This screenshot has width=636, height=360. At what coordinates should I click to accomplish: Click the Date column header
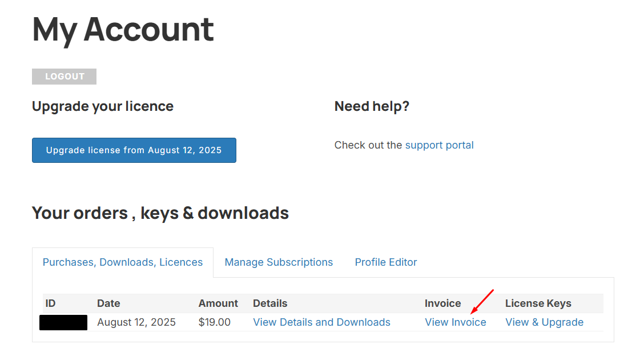108,303
